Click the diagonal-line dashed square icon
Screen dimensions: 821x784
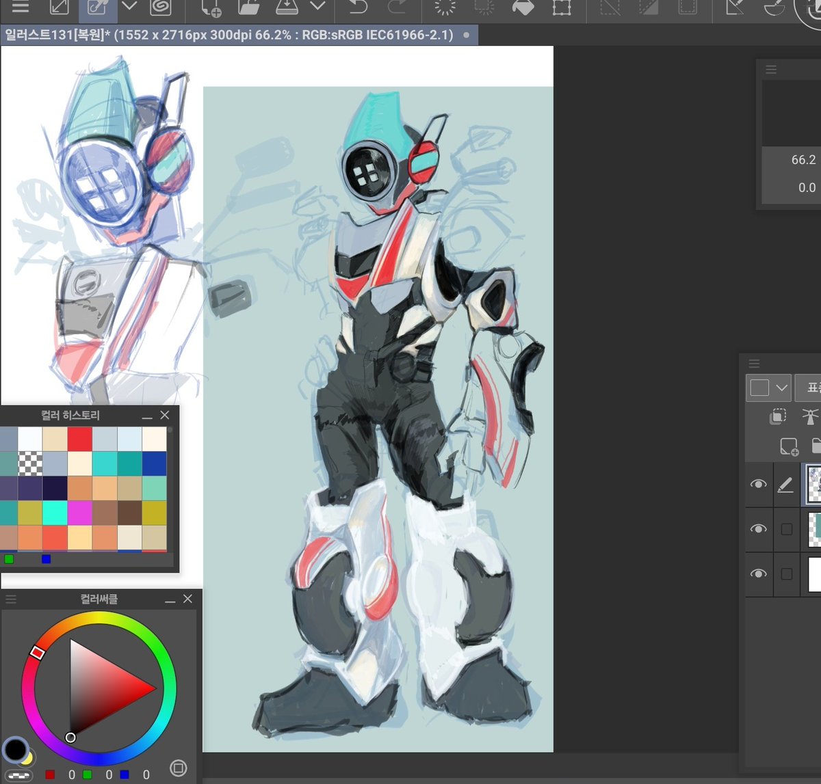click(x=610, y=7)
